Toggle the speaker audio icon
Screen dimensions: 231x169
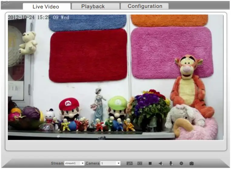point(161,164)
